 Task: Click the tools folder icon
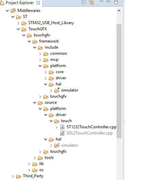click(40, 158)
